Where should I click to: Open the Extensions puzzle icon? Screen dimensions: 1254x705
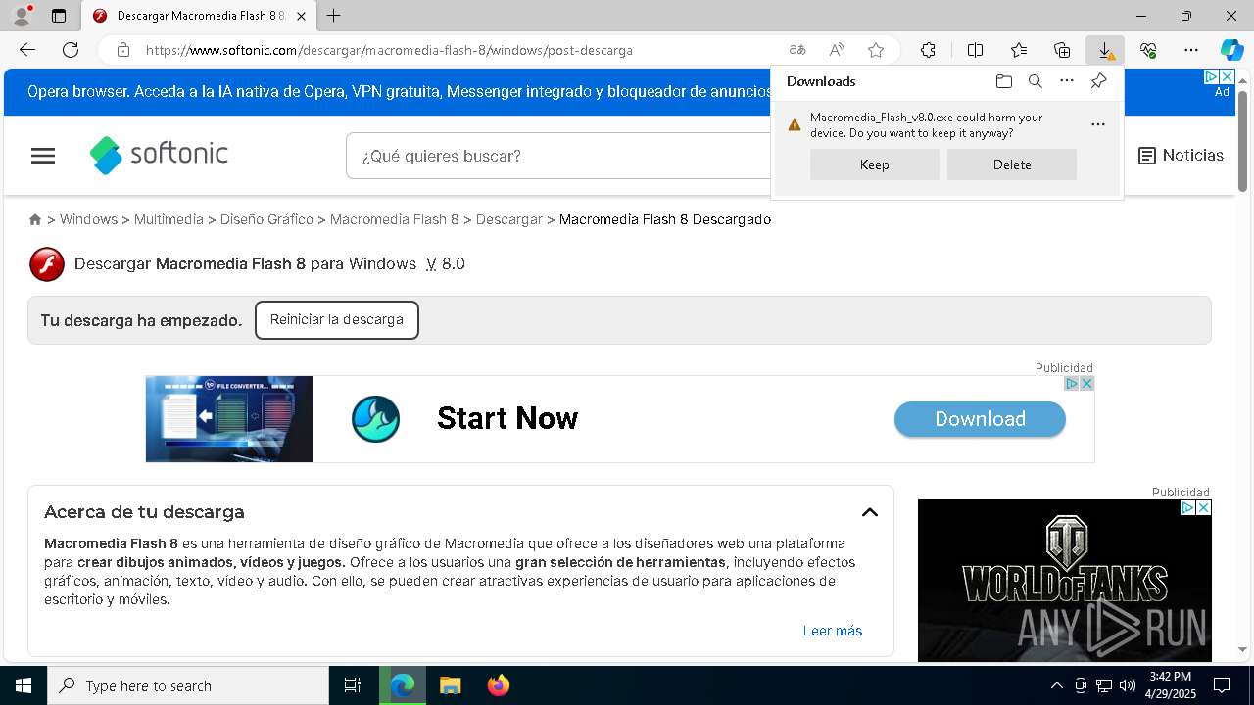pos(928,50)
